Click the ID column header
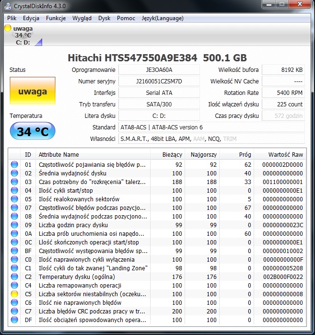This screenshot has height=335, width=315. (x=28, y=154)
